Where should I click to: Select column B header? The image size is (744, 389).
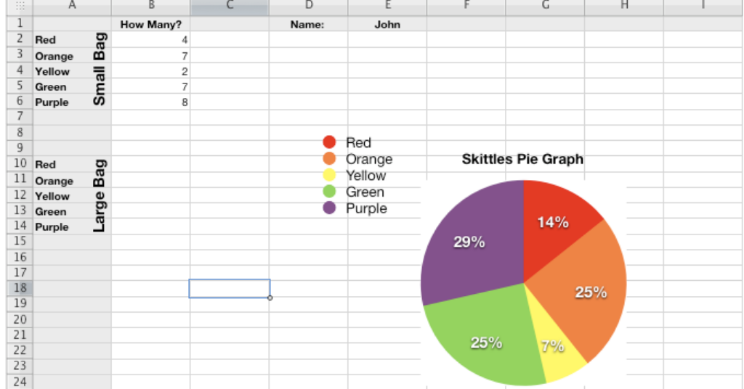pos(151,7)
